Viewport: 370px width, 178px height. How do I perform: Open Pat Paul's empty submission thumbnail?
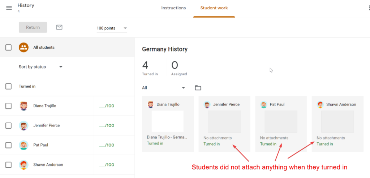(x=281, y=121)
